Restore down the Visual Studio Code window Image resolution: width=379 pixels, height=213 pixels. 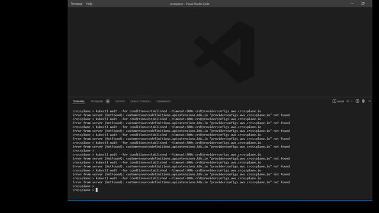pos(363,4)
